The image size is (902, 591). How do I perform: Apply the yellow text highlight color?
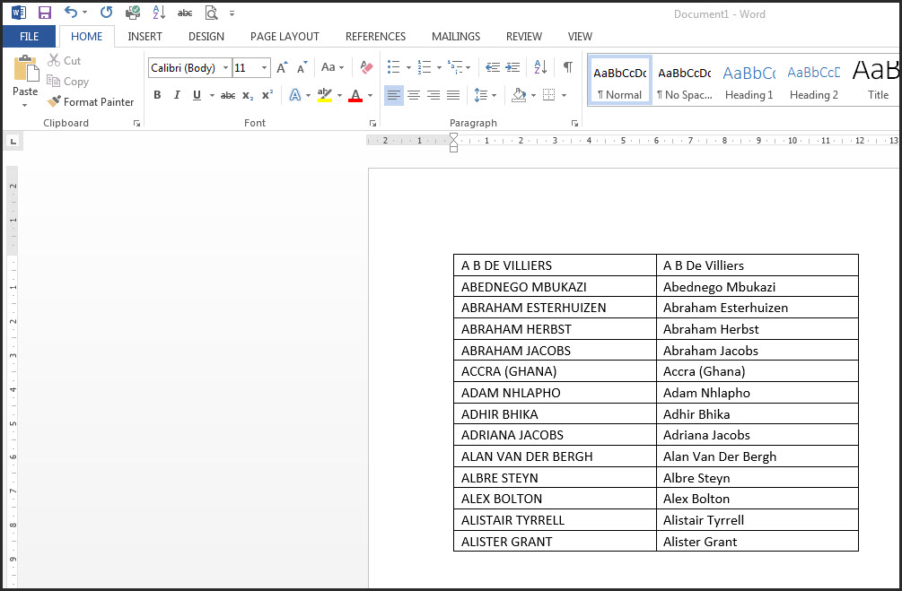click(x=324, y=95)
